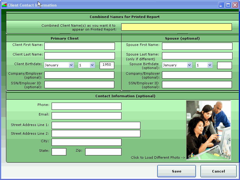Maximize the Client Contact Information window
The height and width of the screenshot is (180, 240).
pos(228,5)
